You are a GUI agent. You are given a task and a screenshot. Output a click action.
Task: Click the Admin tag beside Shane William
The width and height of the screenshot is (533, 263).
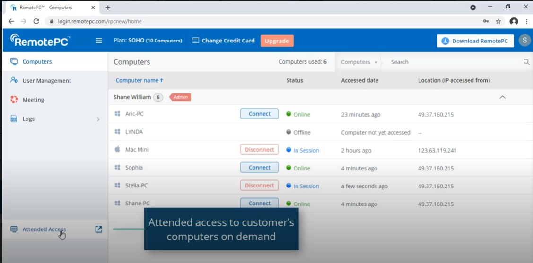[x=181, y=97]
